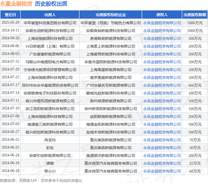Viewport: 208px width, 183px height.
Task: Select the 1000万元 amount cell
Action: coord(195,31)
